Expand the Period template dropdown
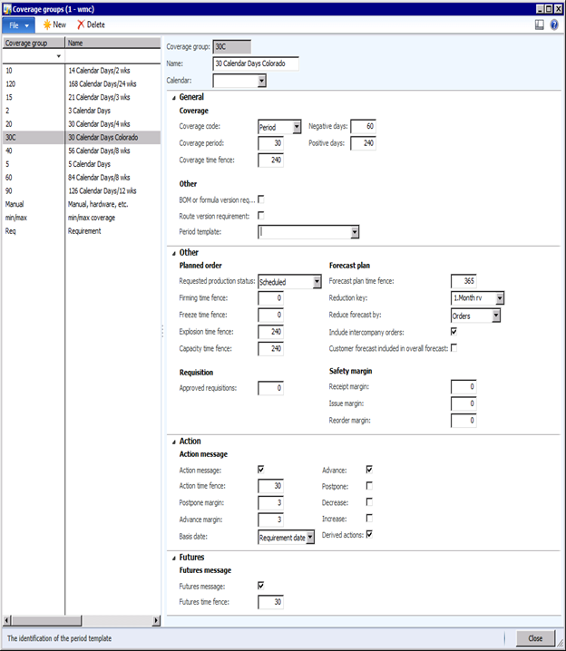The image size is (566, 651). (x=355, y=232)
